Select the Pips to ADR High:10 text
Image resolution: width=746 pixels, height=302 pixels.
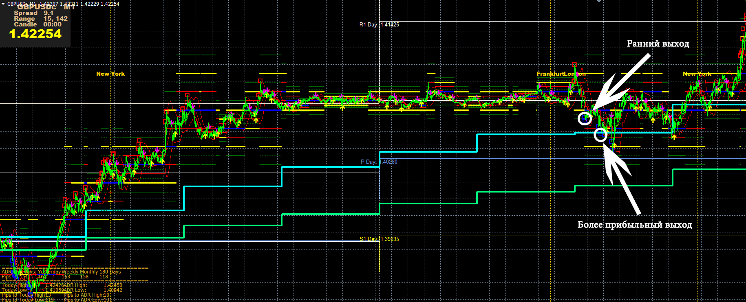point(87,295)
